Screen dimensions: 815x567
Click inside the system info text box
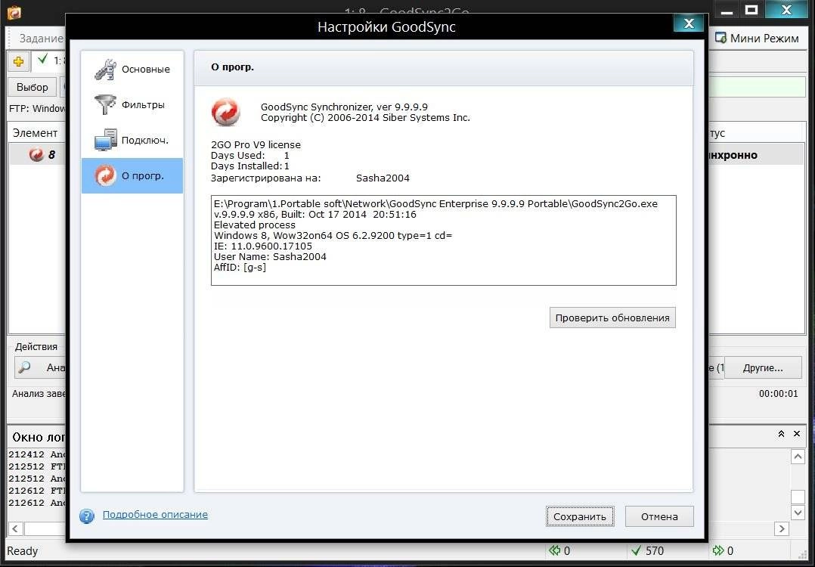(x=443, y=240)
